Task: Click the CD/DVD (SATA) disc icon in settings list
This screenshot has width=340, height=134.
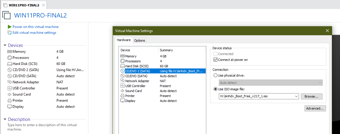Action: tap(123, 76)
